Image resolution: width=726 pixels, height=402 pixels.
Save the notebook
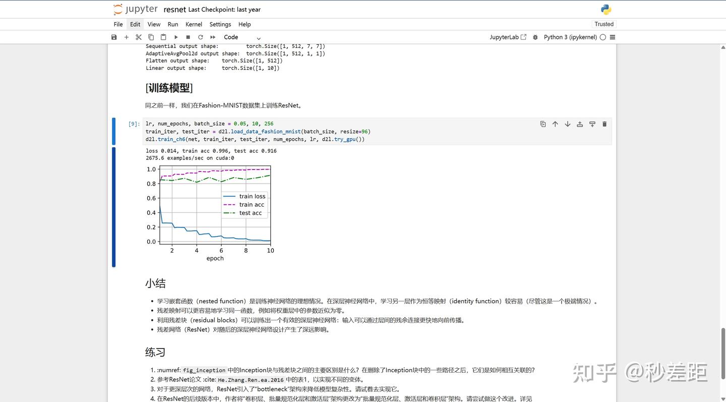coord(114,37)
